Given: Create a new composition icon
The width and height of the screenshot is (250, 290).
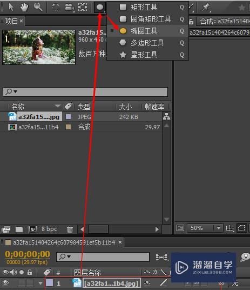Looking at the screenshot, I should click(33, 229).
